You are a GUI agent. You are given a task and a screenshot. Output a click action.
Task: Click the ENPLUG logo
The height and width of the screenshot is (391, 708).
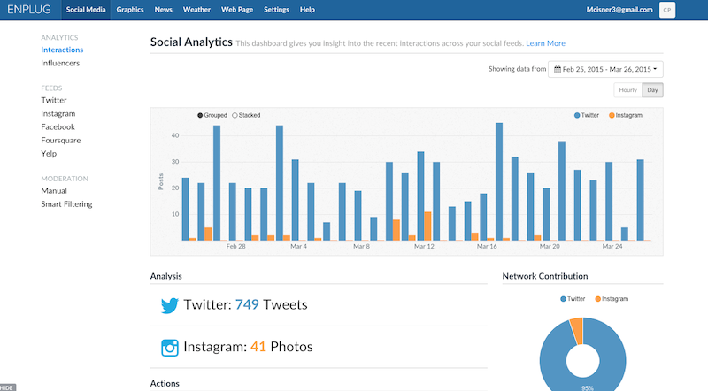[29, 10]
